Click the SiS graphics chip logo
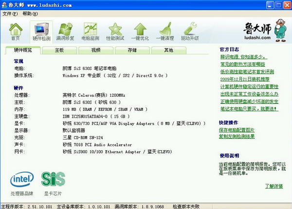Screen dimensions: 292x209 53,179
